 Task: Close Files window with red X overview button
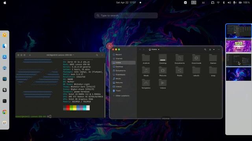(109, 46)
